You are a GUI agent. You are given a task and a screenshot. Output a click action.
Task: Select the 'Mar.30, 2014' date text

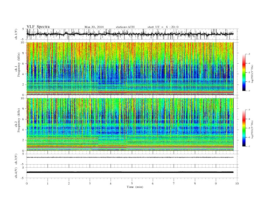point(94,27)
